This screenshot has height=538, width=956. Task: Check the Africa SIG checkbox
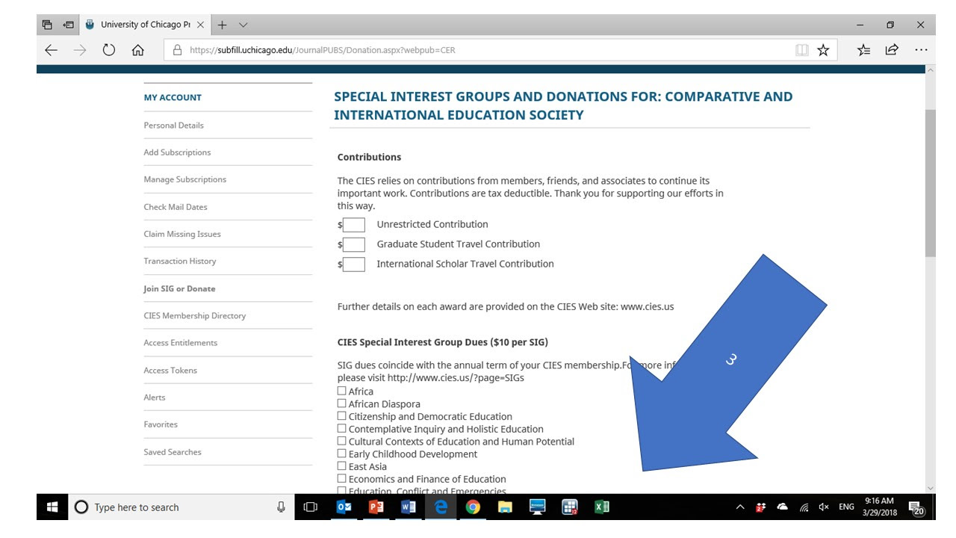click(x=342, y=391)
